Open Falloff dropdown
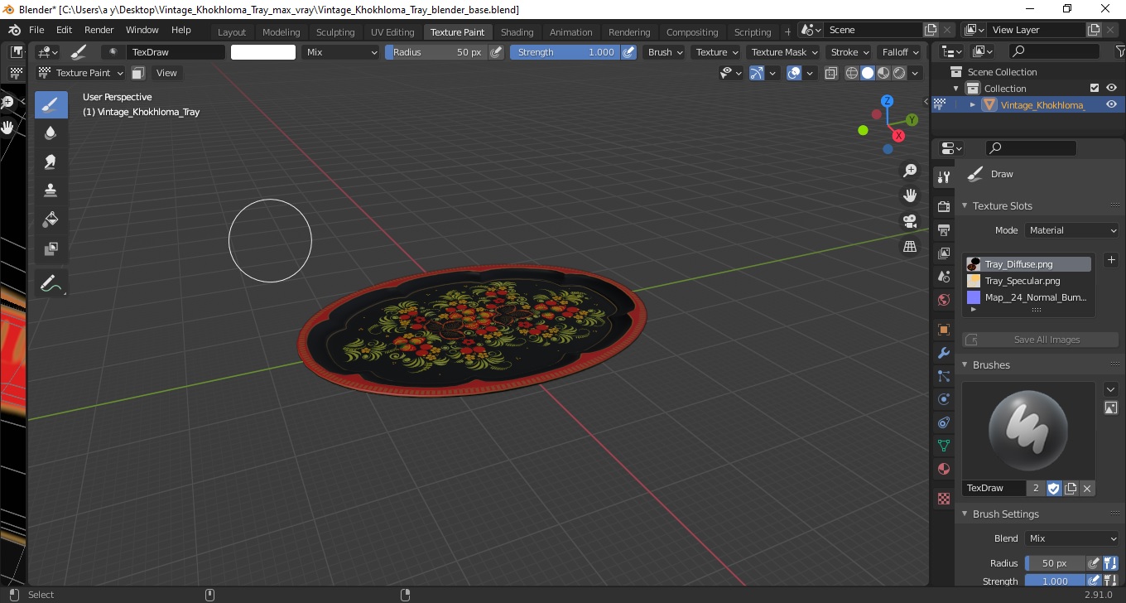Screen dimensions: 1126x603 tap(901, 52)
